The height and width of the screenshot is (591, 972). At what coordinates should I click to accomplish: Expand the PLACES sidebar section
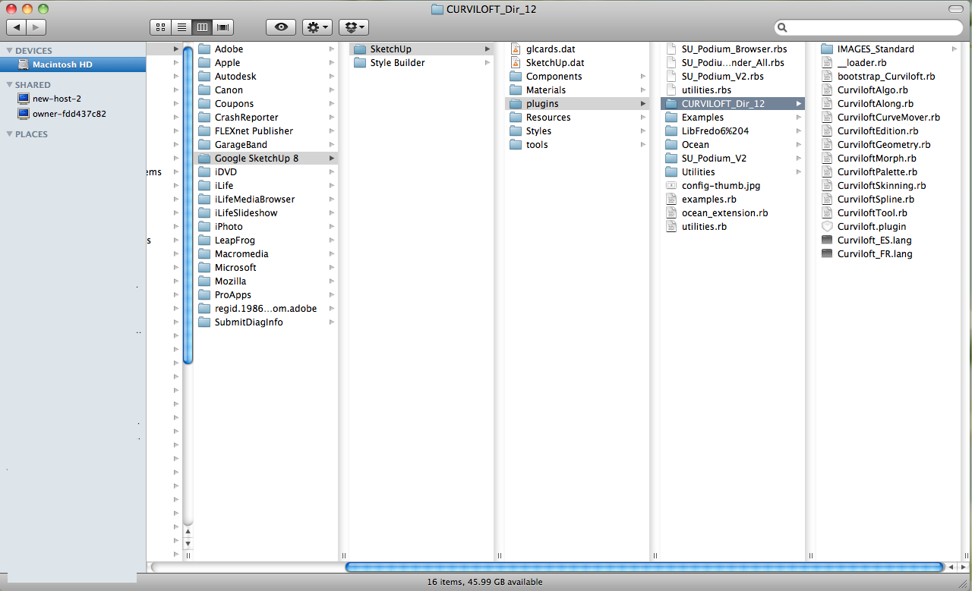pyautogui.click(x=9, y=134)
